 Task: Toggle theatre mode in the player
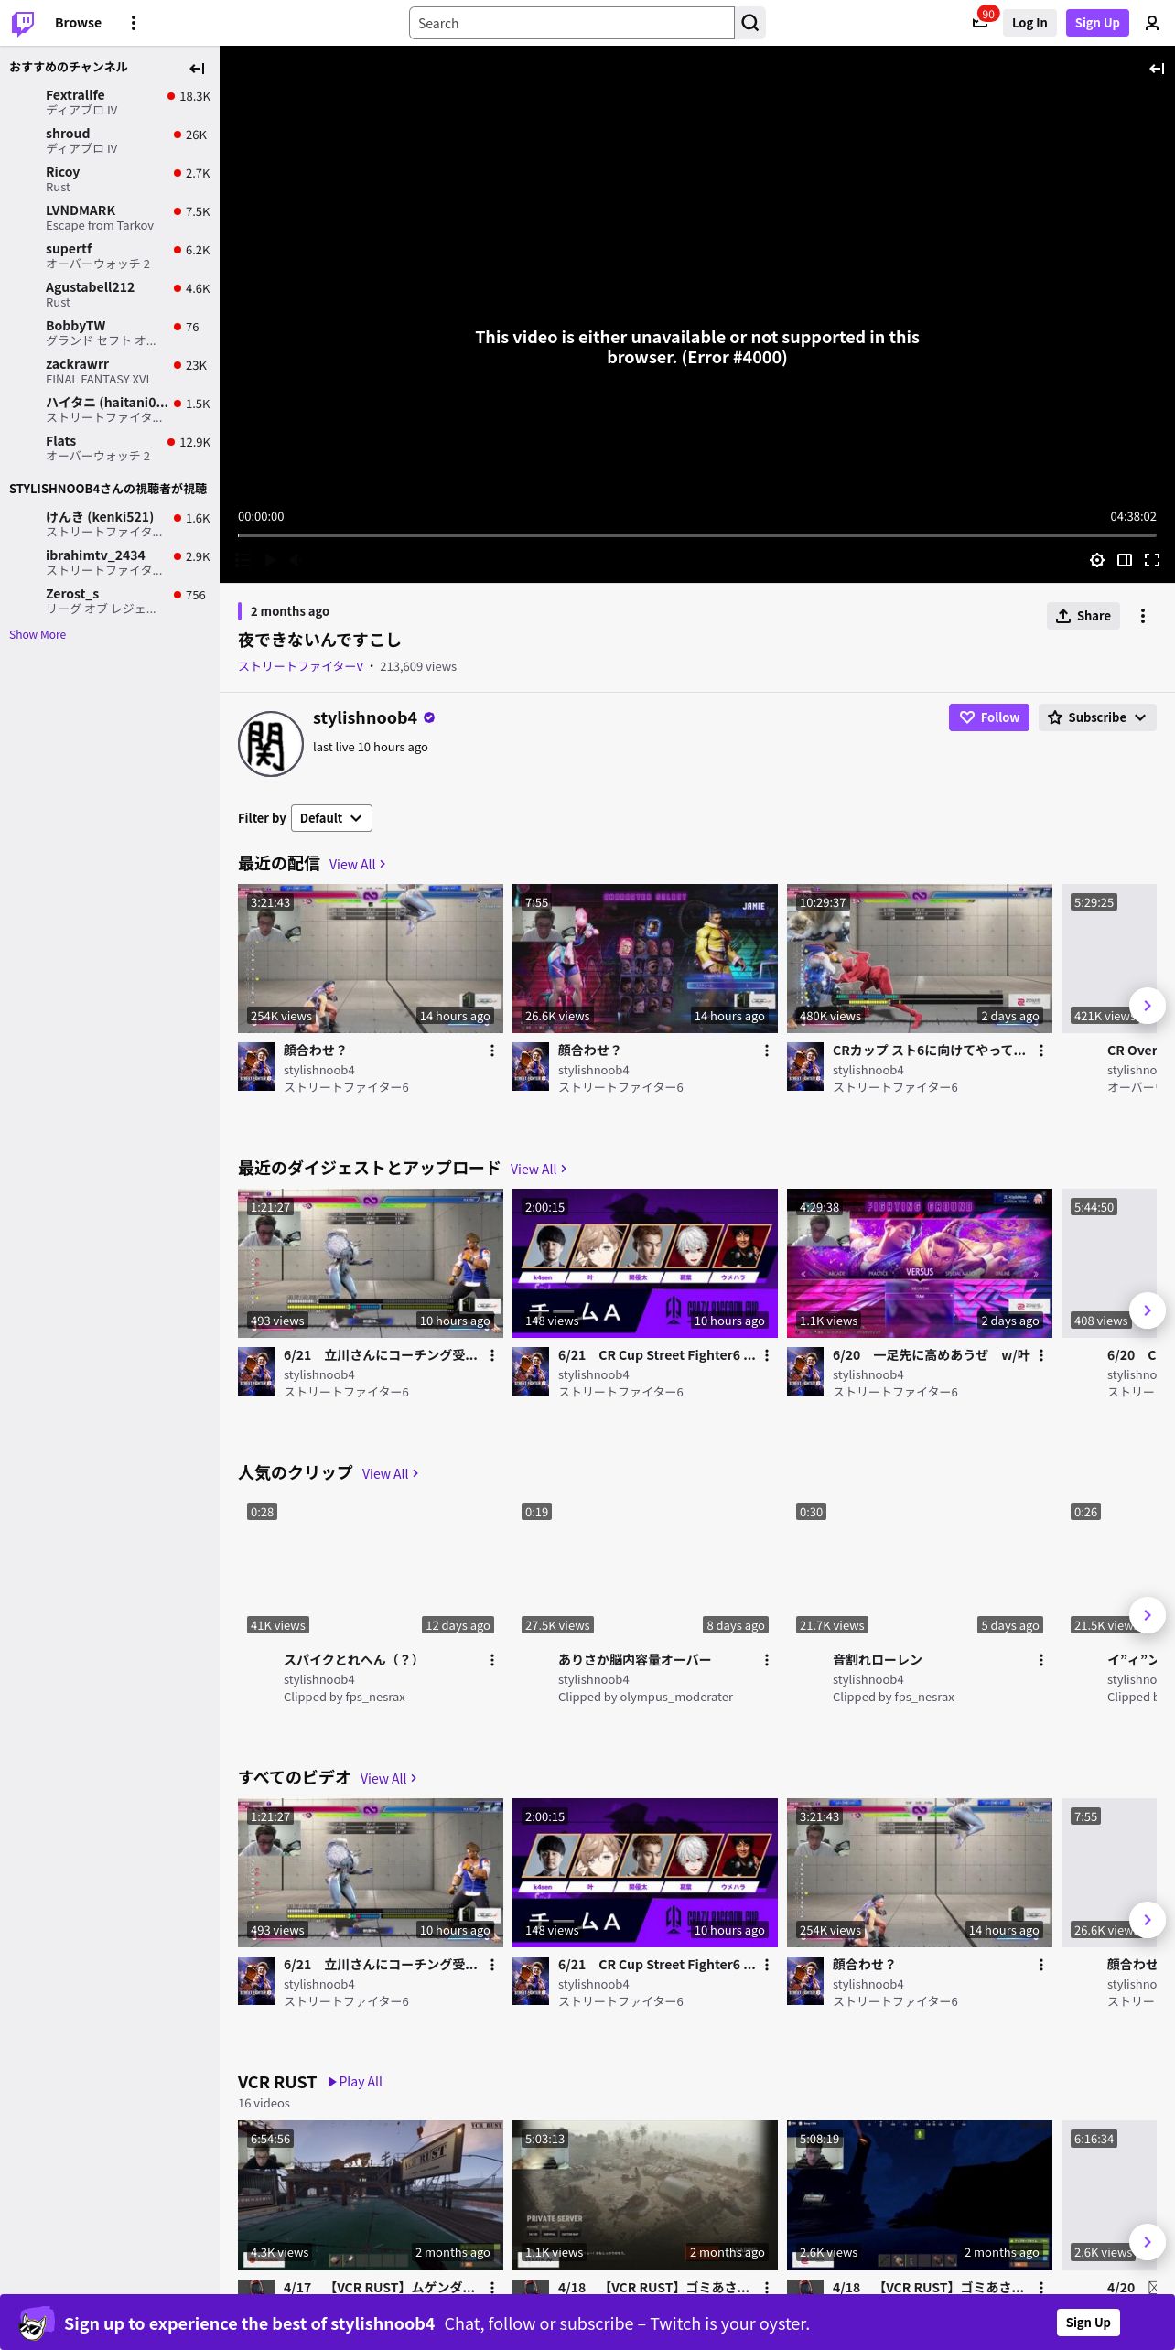pyautogui.click(x=1125, y=560)
